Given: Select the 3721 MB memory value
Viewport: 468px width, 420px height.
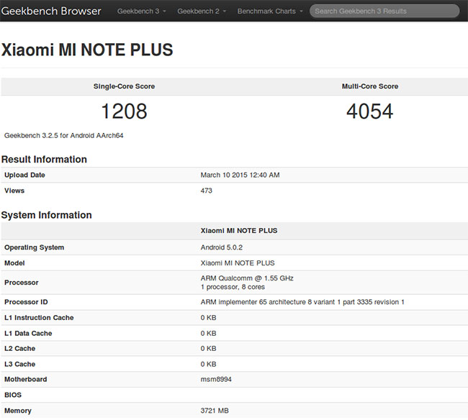Looking at the screenshot, I should [x=215, y=411].
